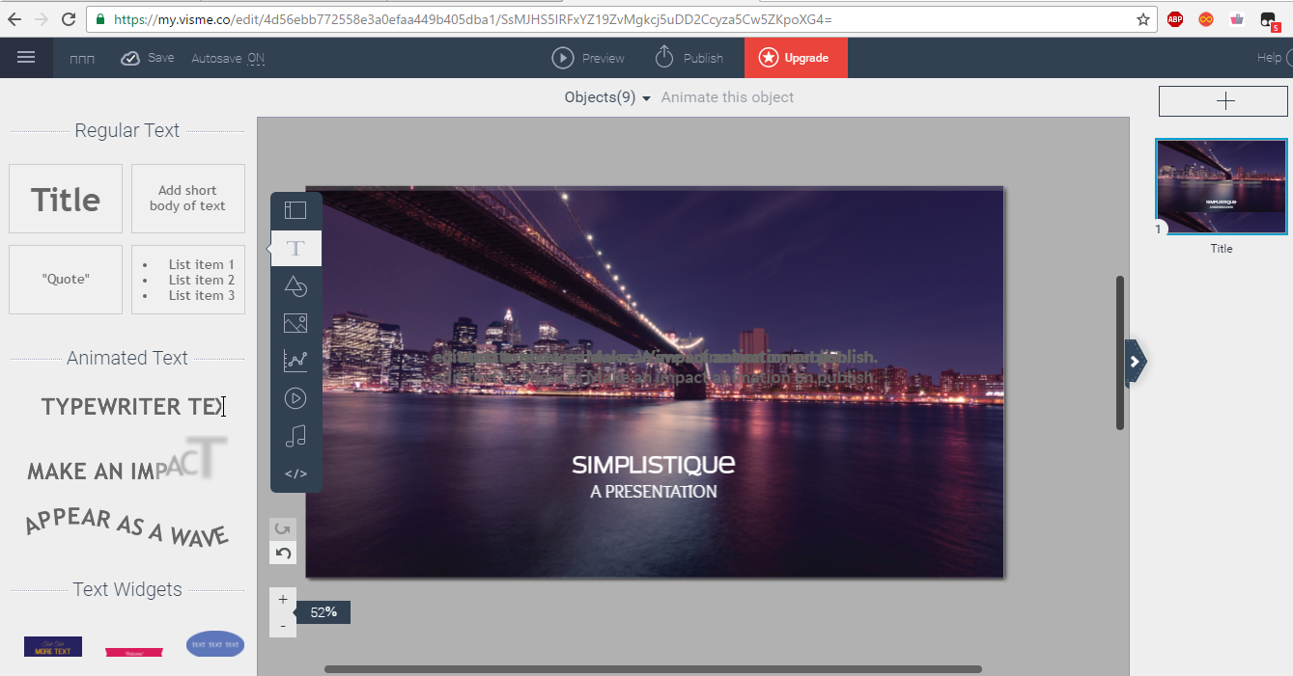Click the Publish button
The height and width of the screenshot is (676, 1293).
[689, 58]
